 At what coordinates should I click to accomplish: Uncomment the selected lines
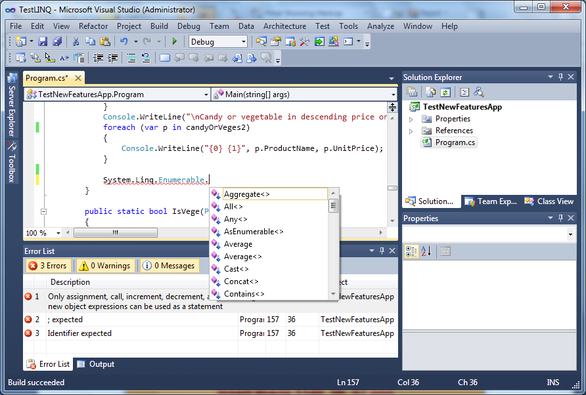coord(145,58)
